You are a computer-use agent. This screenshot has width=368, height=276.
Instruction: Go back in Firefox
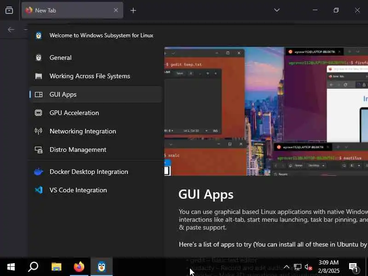coord(11,29)
